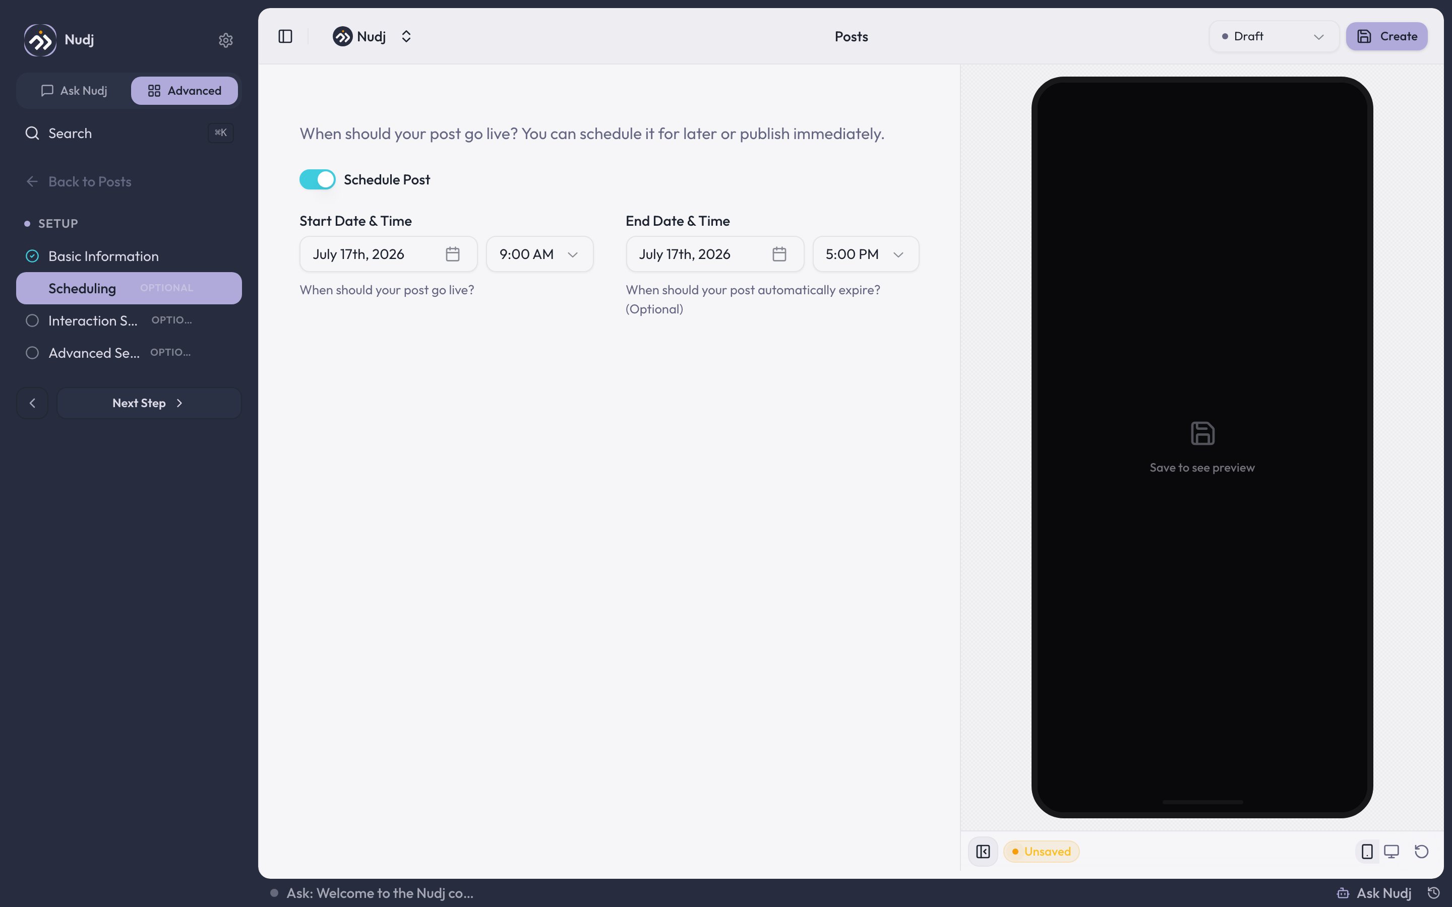The image size is (1452, 907).
Task: Click the Unsaved status badge
Action: (x=1041, y=851)
